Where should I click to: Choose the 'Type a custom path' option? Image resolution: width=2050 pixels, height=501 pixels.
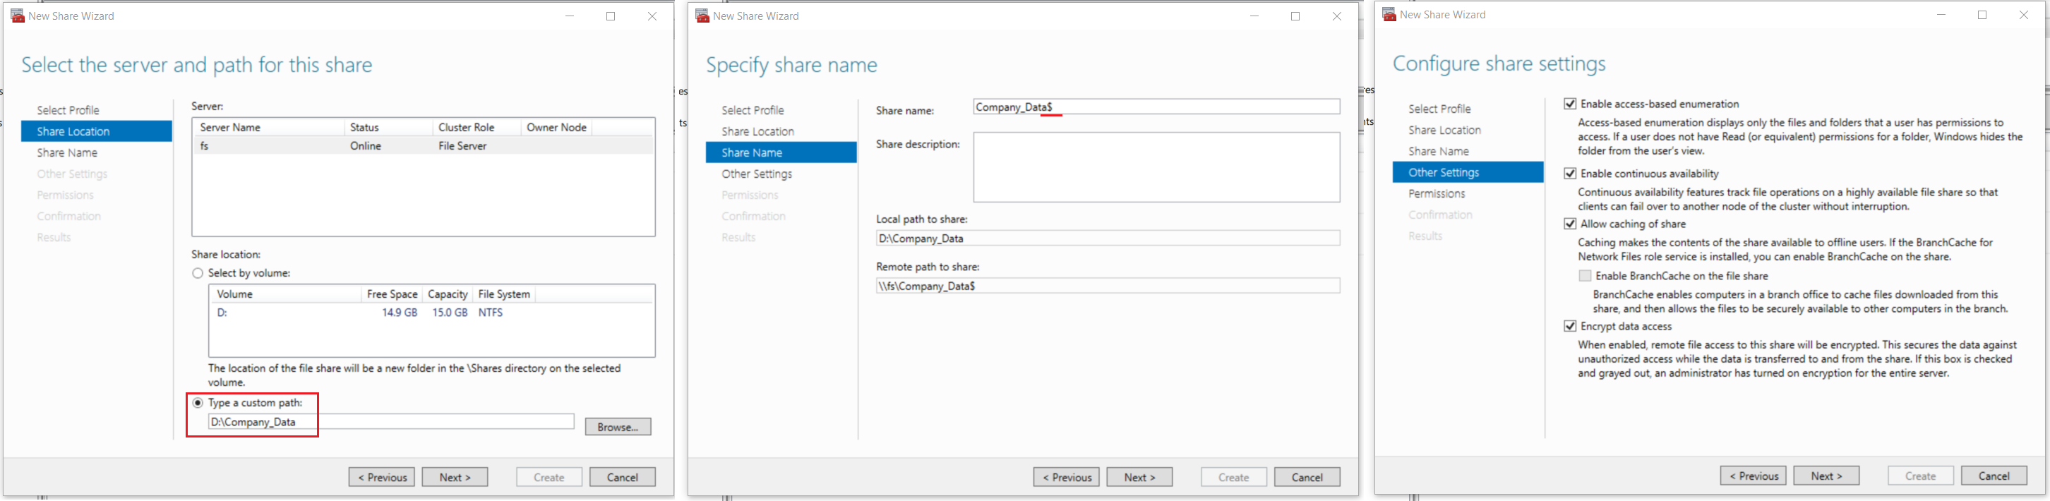coord(198,402)
